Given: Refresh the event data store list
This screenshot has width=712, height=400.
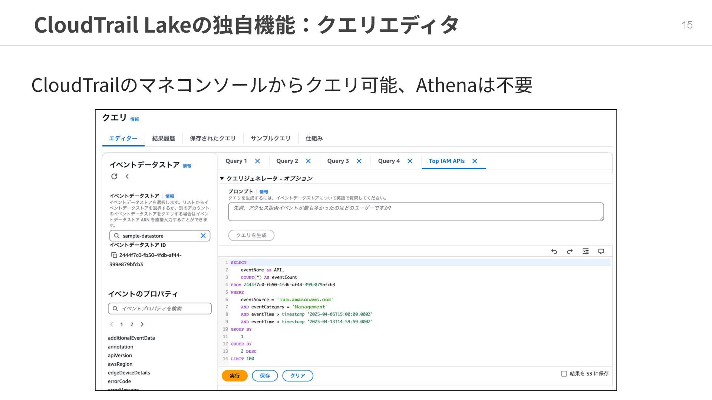Looking at the screenshot, I should click(x=114, y=176).
